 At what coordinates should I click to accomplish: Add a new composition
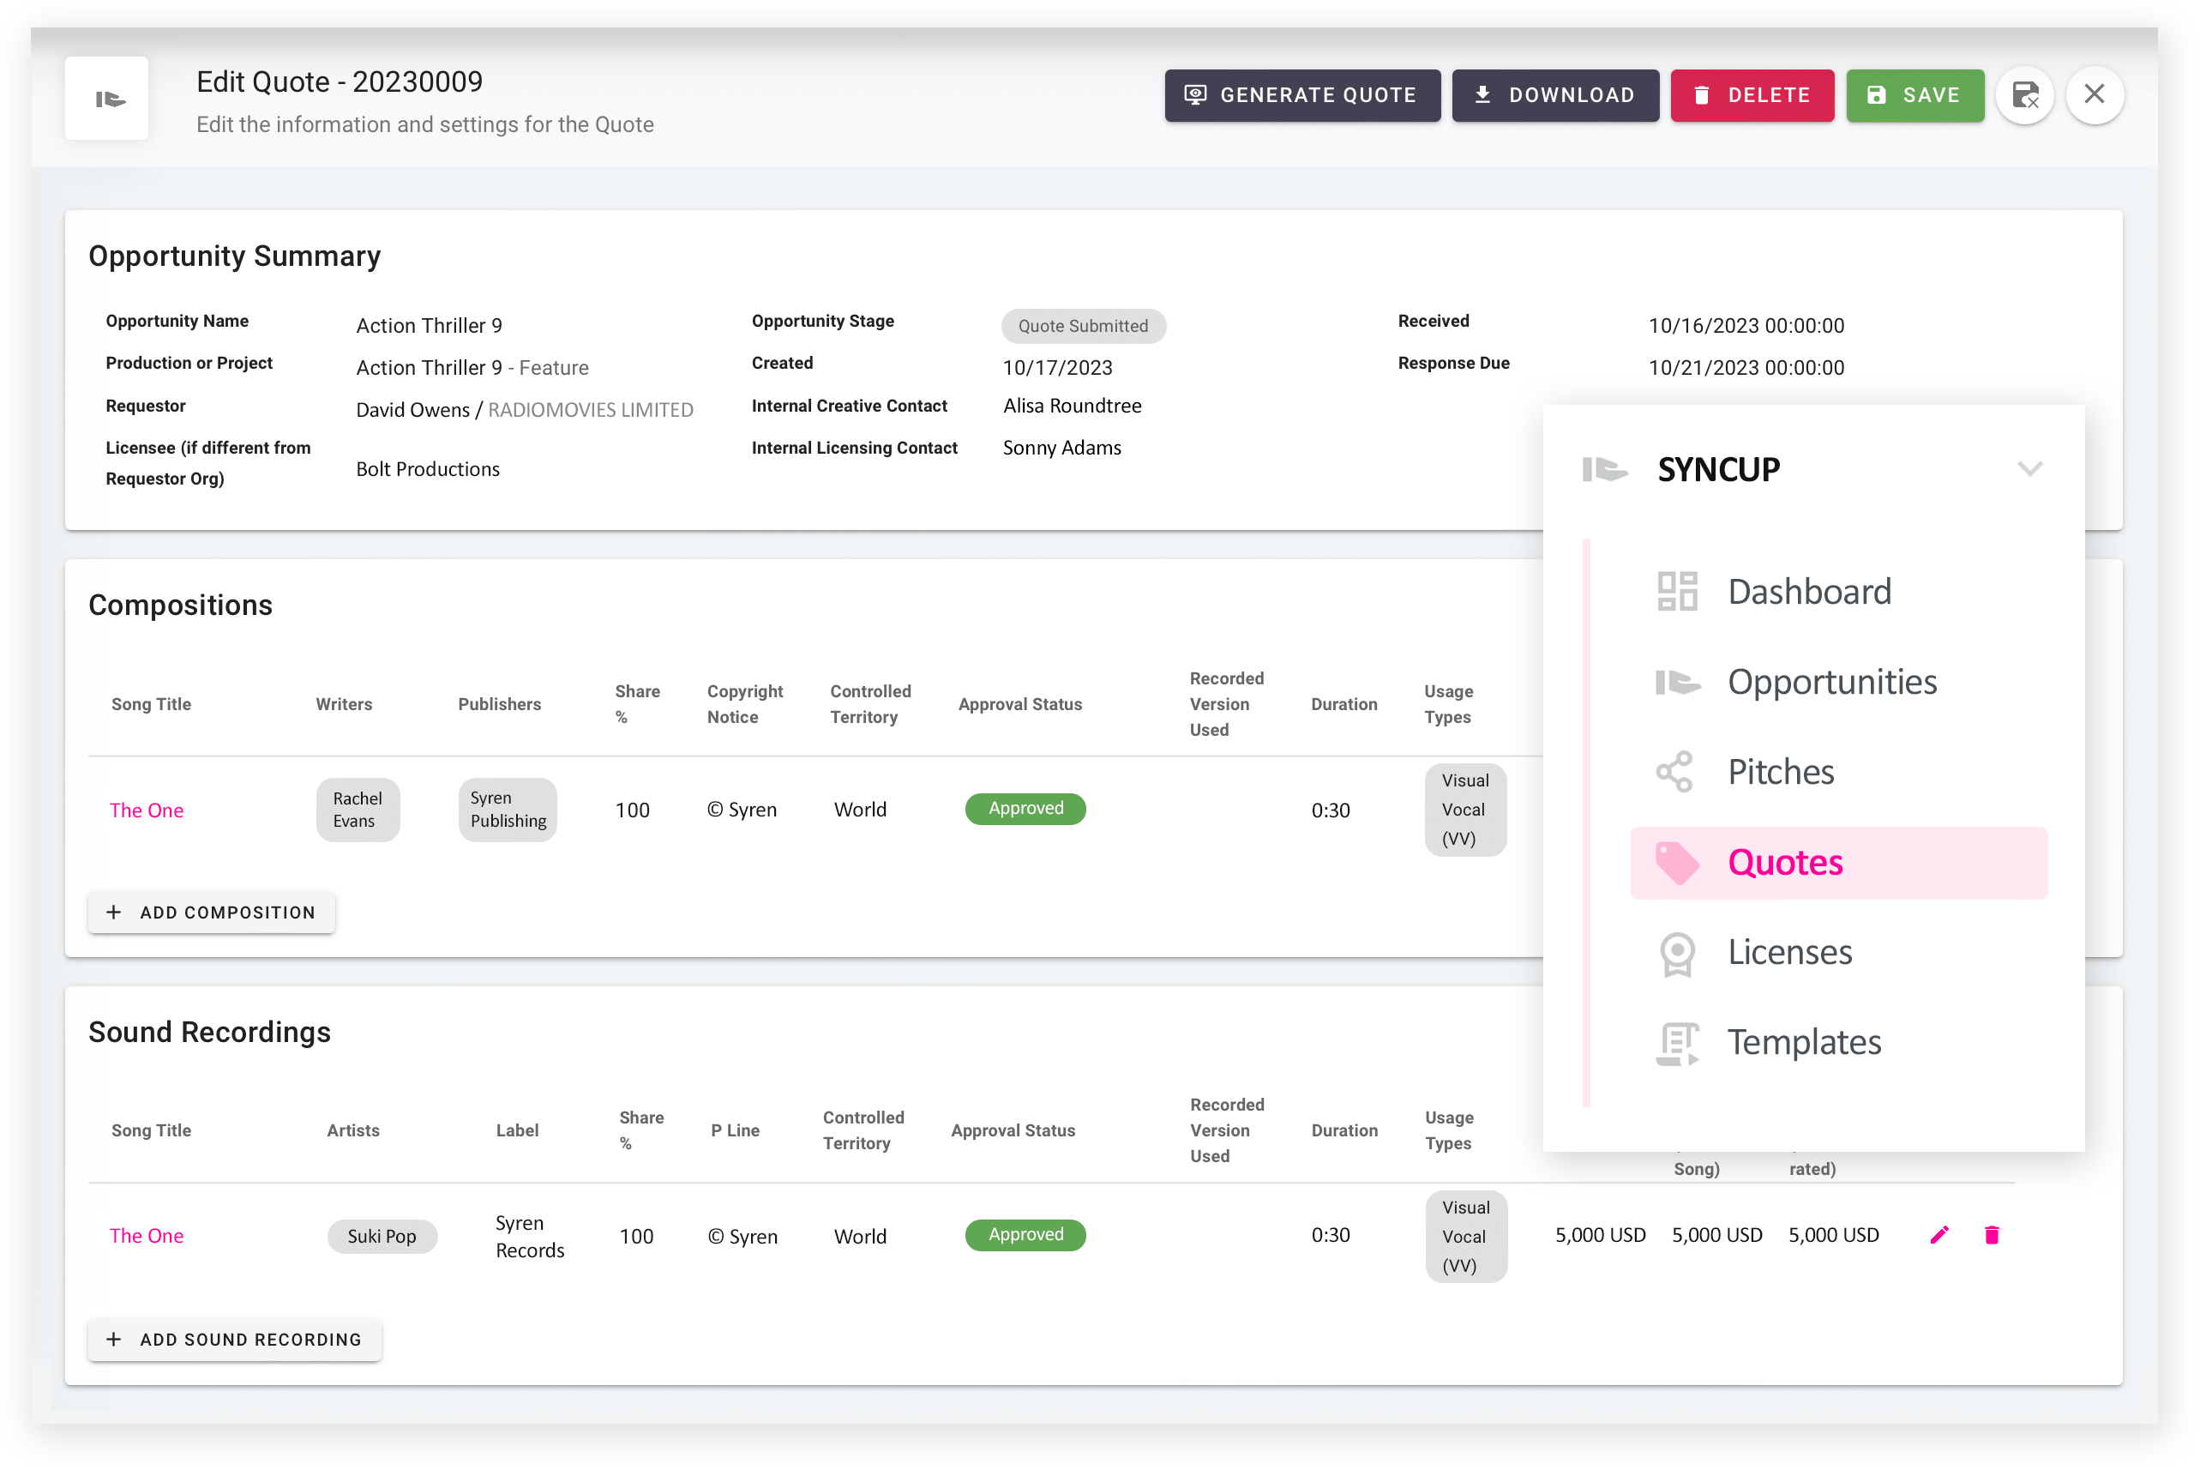point(211,913)
